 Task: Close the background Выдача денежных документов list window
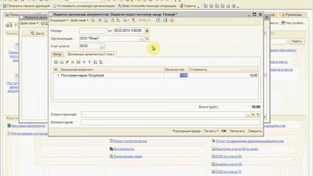tap(267, 18)
